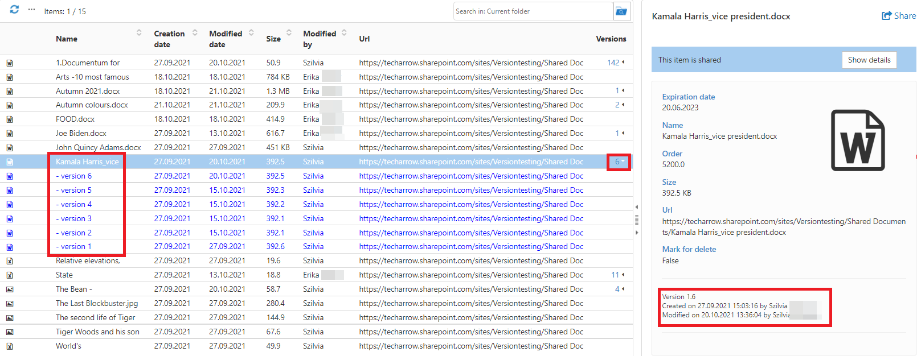Open the three-dots more options menu
Image resolution: width=917 pixels, height=356 pixels.
coord(31,10)
